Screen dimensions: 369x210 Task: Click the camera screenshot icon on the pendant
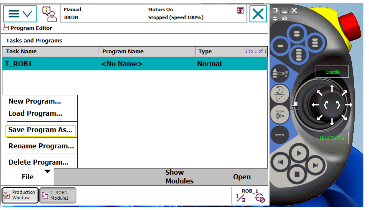pos(284,18)
